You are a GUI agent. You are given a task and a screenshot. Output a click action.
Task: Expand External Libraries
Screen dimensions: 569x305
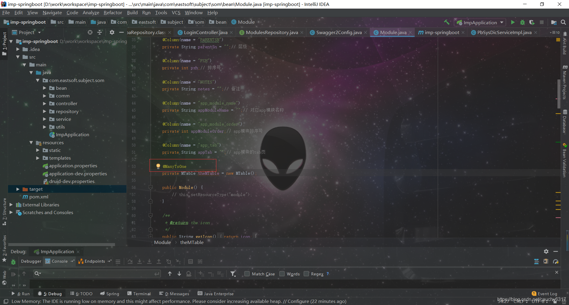click(x=11, y=205)
